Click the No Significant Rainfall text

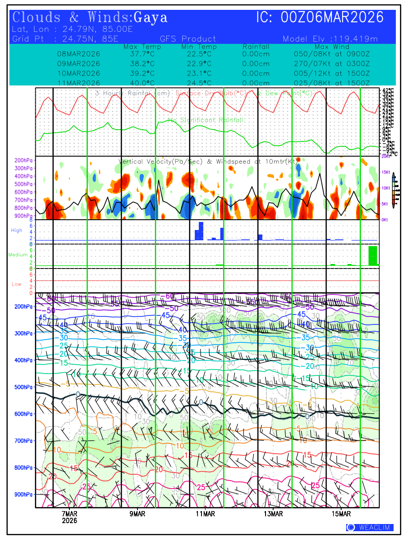point(205,120)
